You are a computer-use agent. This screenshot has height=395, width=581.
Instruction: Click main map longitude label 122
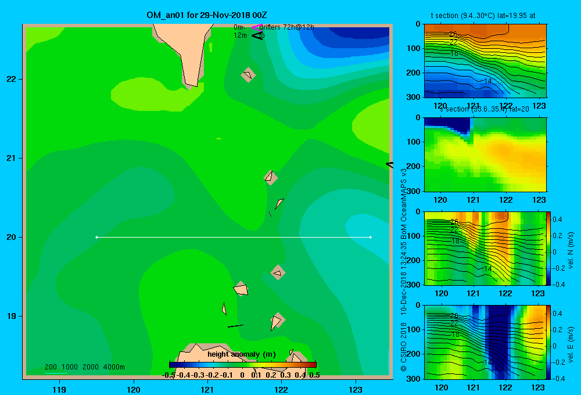281,389
